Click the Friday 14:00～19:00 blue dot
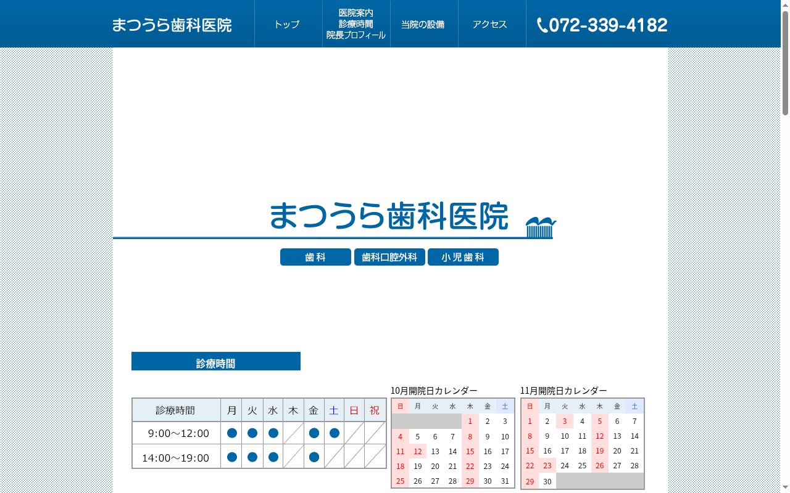The width and height of the screenshot is (790, 493). point(314,457)
